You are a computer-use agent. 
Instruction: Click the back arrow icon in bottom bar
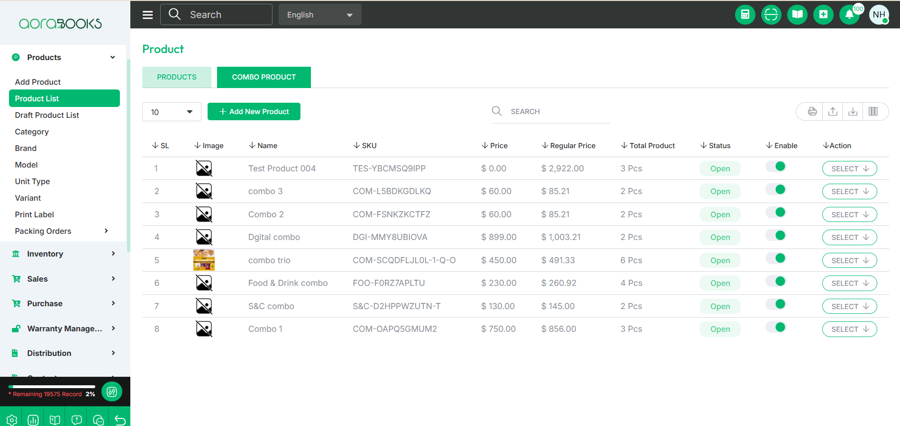click(x=120, y=420)
